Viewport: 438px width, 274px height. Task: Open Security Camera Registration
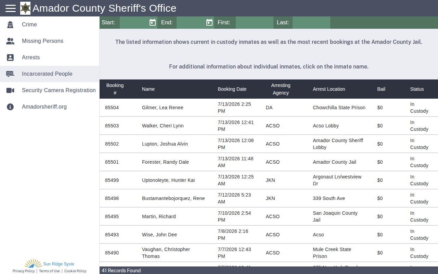[50, 90]
